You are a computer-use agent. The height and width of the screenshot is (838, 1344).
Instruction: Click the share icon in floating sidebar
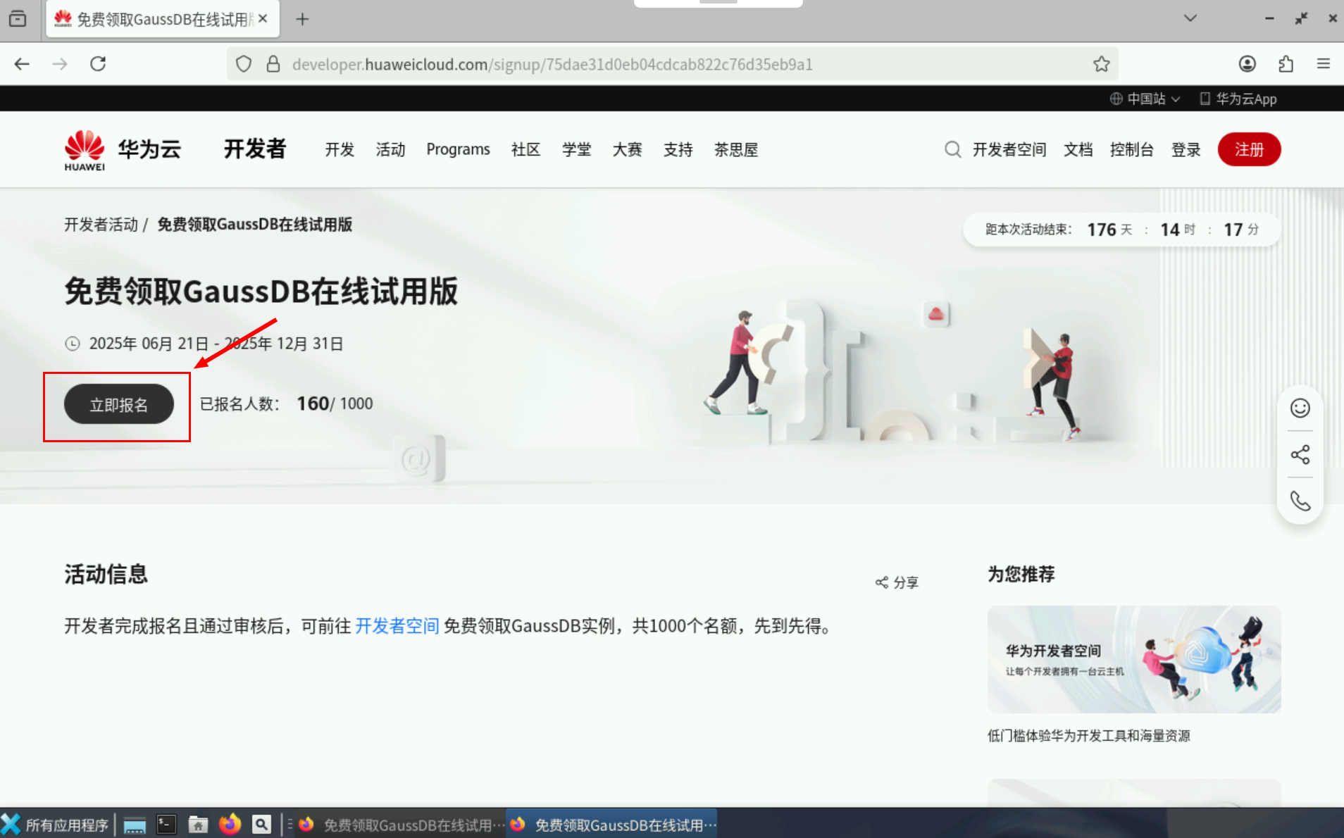tap(1300, 455)
